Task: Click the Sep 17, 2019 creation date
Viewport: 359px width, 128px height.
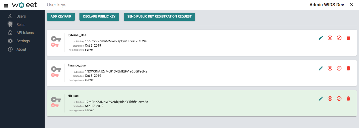Action: pyautogui.click(x=94, y=106)
